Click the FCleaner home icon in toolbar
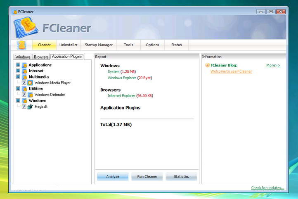Screen dimensions: 298x199 21,45
